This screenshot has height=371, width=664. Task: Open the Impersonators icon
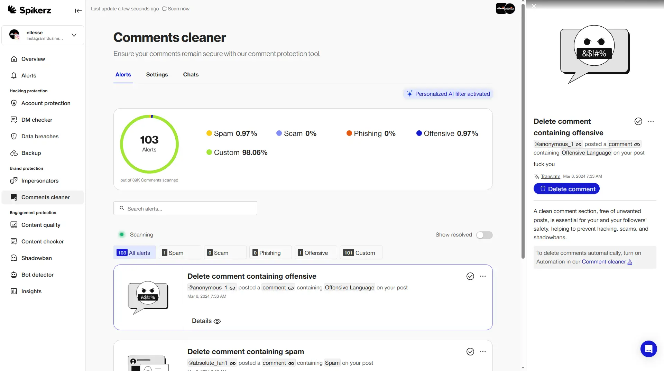14,181
